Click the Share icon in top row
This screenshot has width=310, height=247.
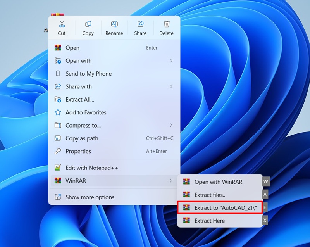(x=140, y=24)
